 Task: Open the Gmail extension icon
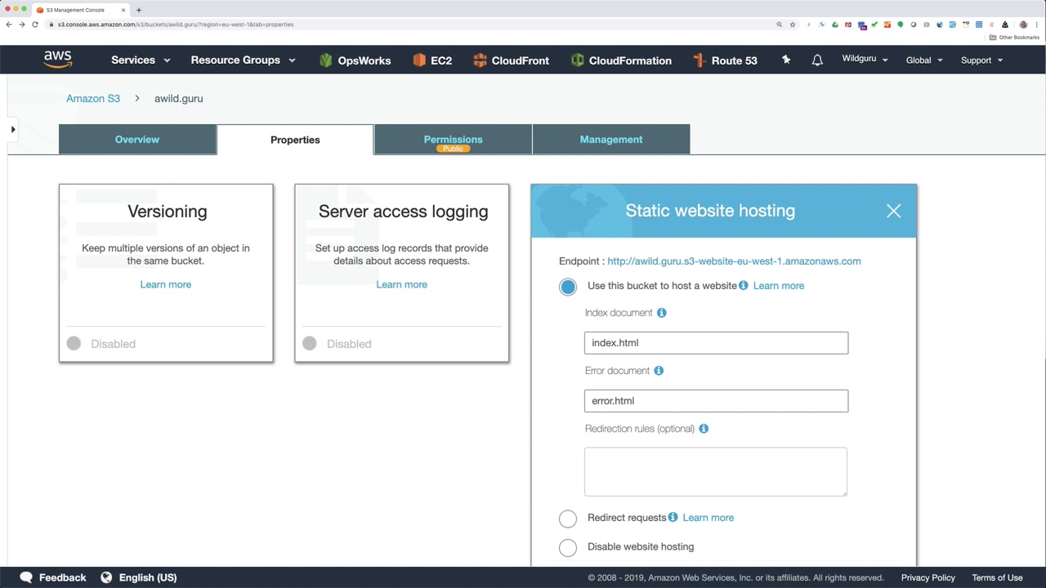pyautogui.click(x=848, y=24)
